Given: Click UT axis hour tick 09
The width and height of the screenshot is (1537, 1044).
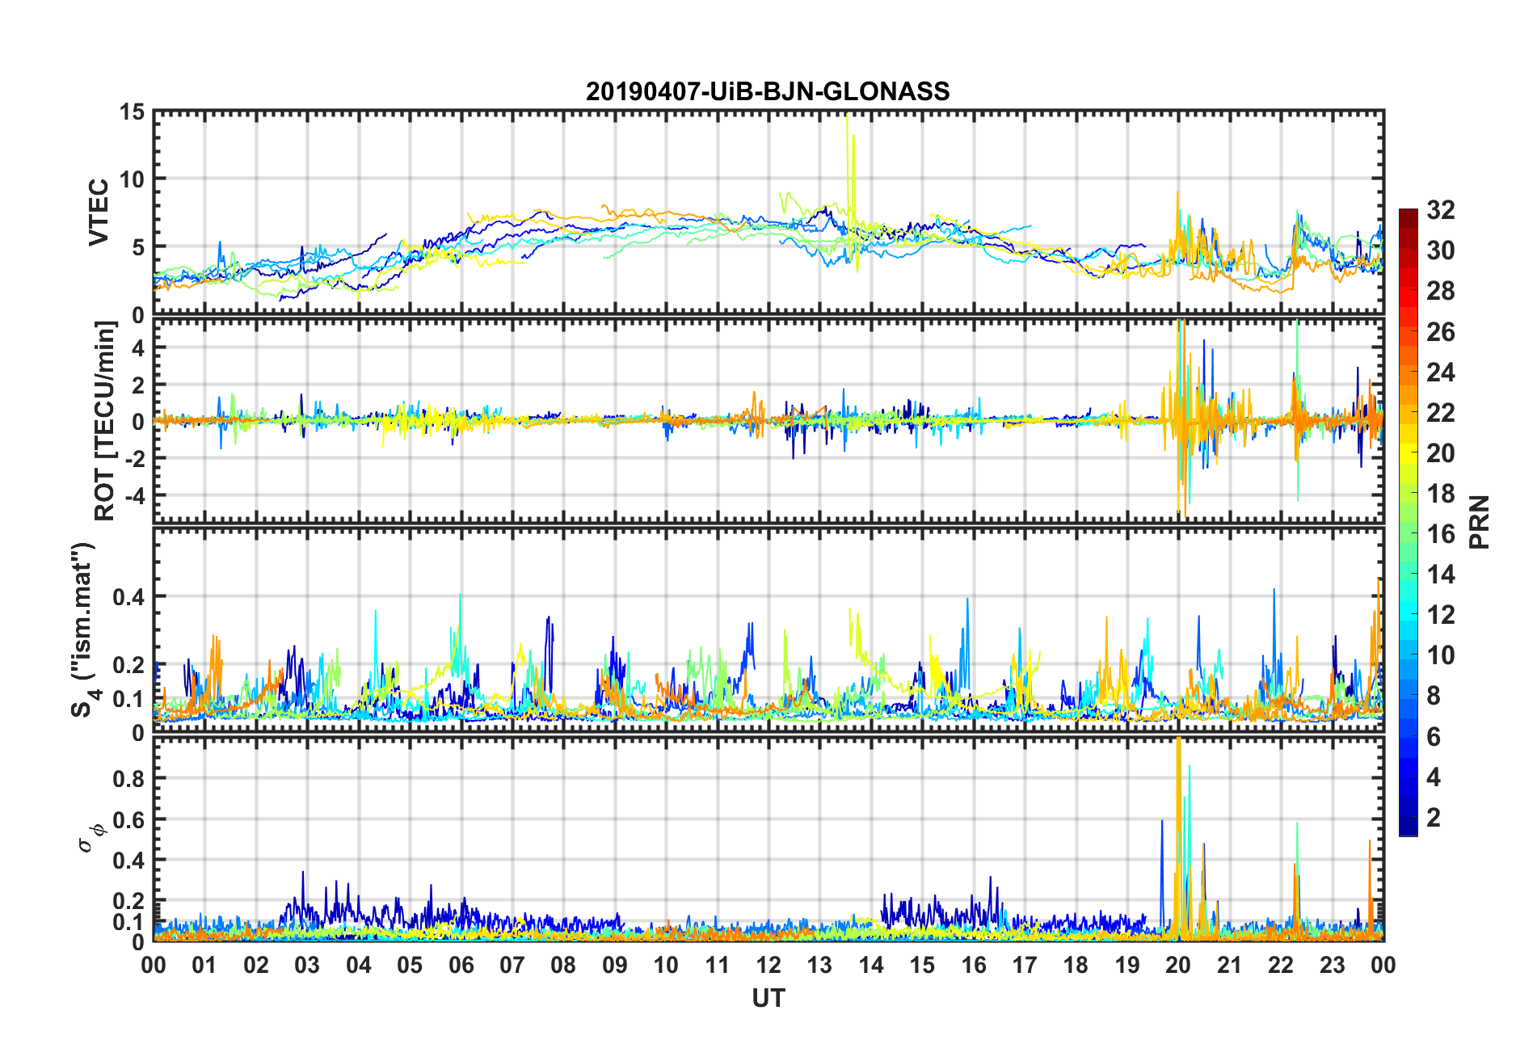Looking at the screenshot, I should (615, 965).
